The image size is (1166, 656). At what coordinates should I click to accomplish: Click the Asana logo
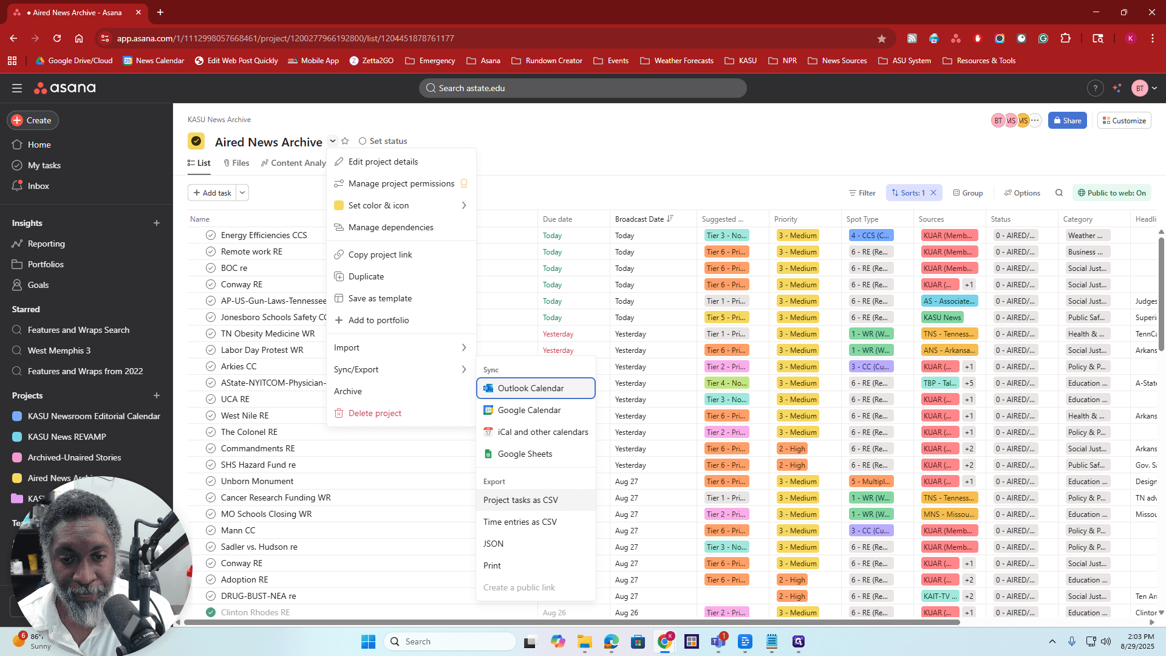tap(65, 88)
